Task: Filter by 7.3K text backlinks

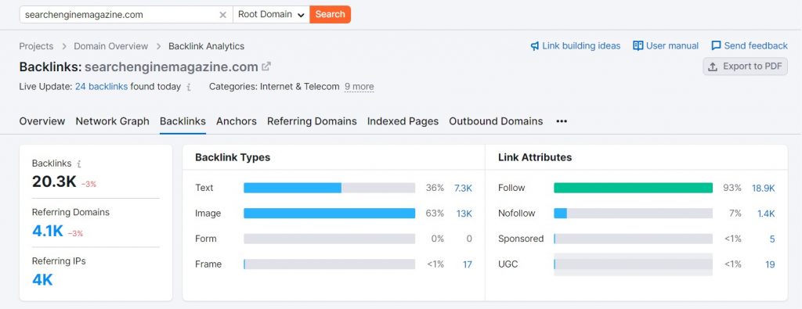Action: 463,188
